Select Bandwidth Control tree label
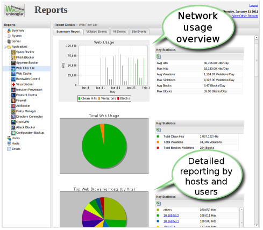 click(28, 79)
